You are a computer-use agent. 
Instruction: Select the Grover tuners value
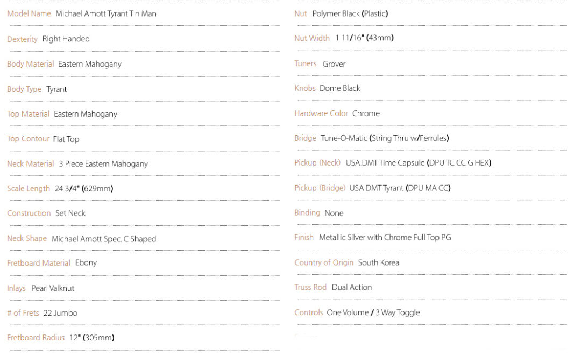334,64
